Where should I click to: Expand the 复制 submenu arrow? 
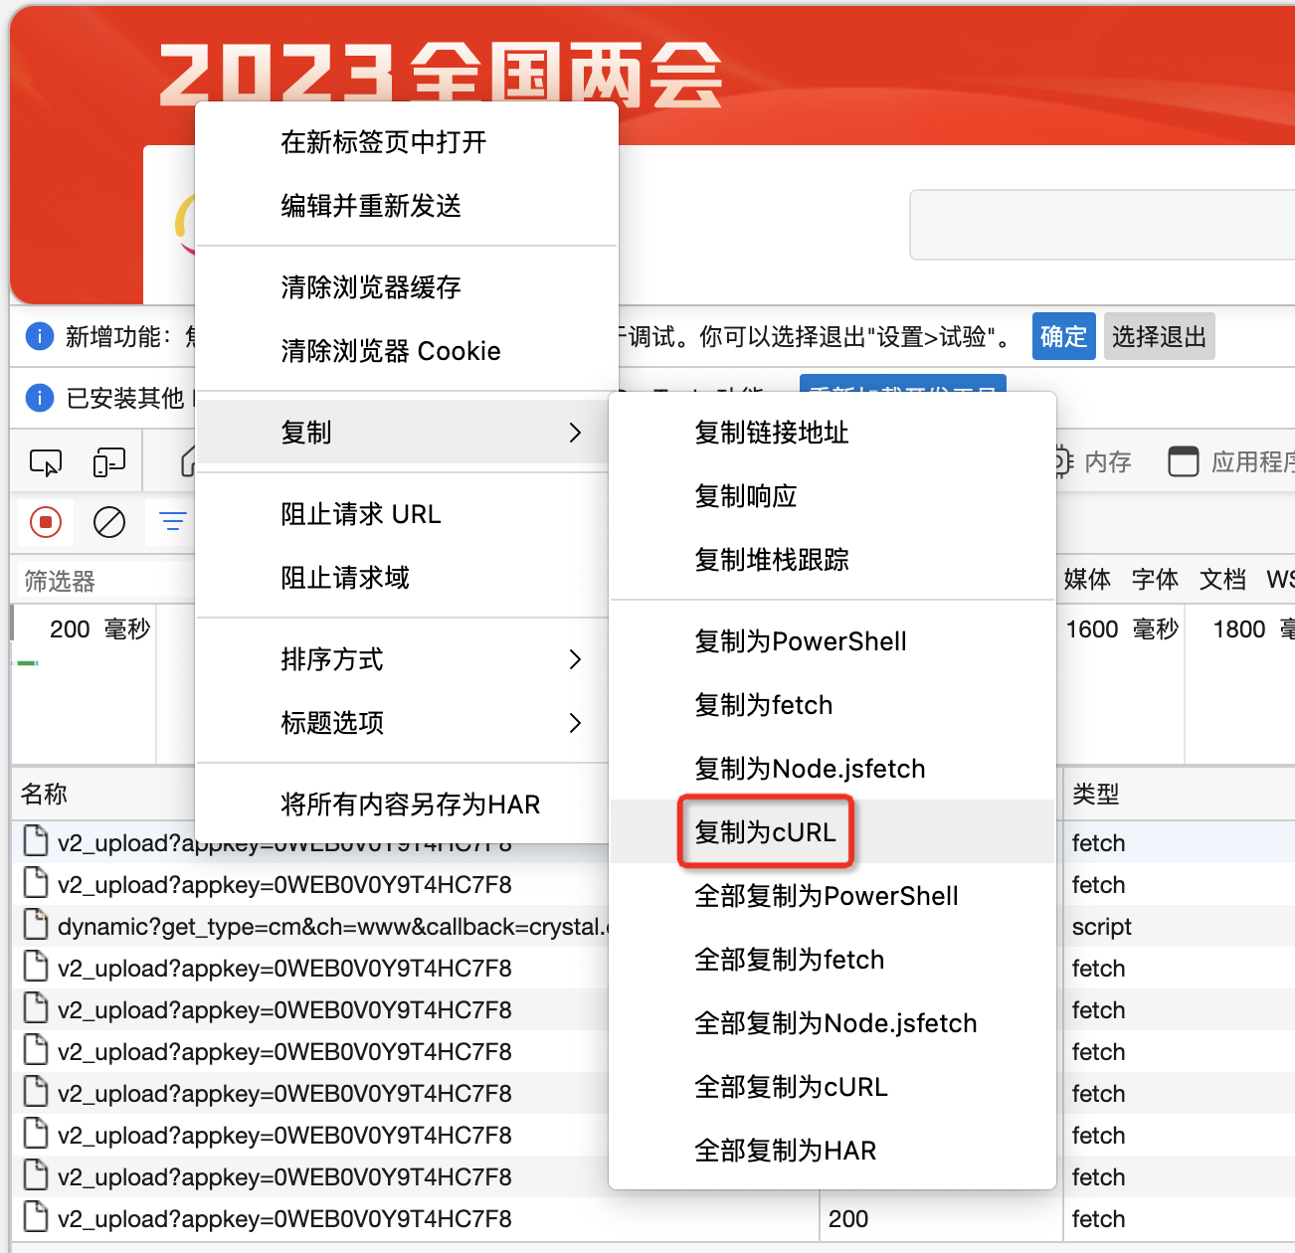(575, 433)
